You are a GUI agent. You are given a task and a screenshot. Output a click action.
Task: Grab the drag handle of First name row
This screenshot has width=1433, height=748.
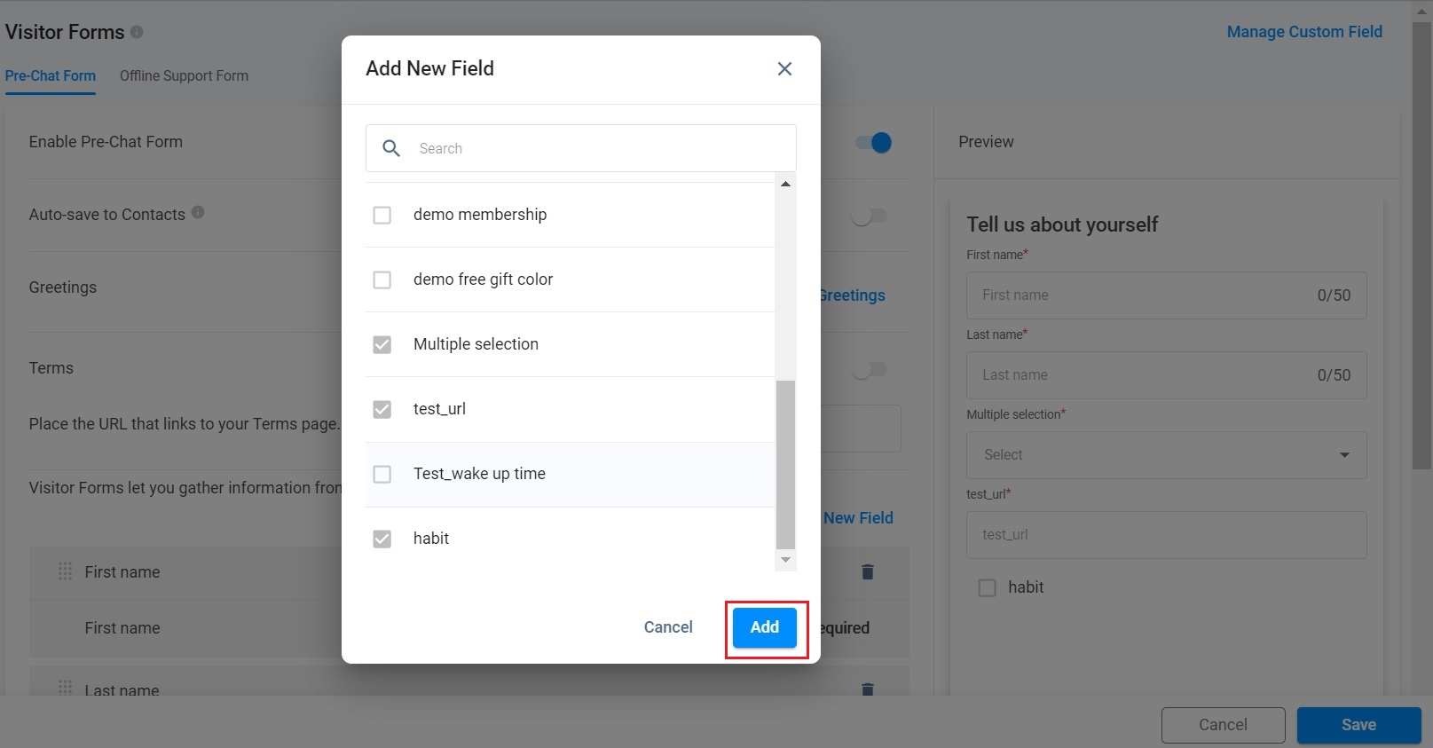[65, 571]
